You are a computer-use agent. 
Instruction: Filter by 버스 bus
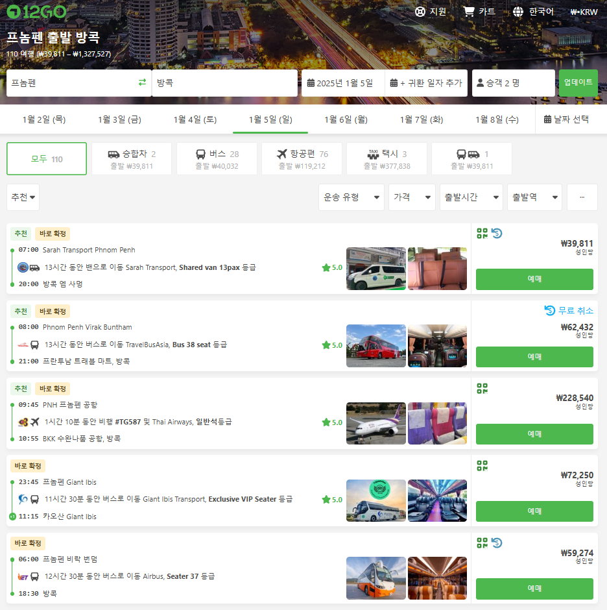pyautogui.click(x=217, y=159)
